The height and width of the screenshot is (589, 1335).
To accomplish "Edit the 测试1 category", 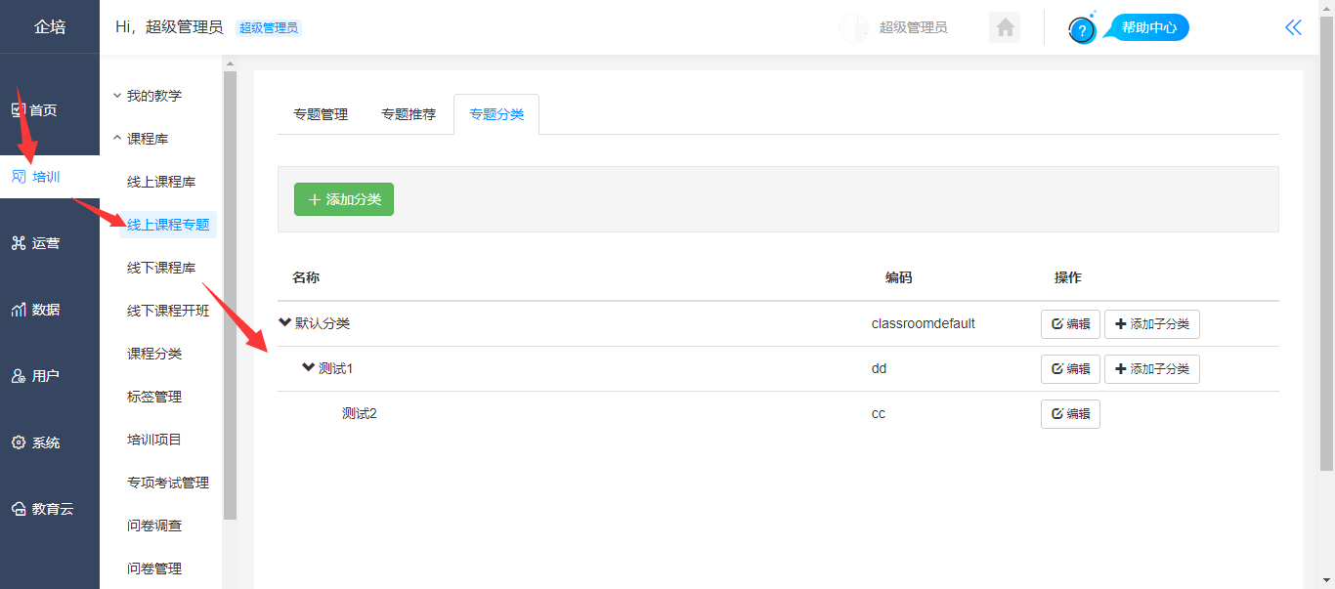I will (x=1070, y=369).
